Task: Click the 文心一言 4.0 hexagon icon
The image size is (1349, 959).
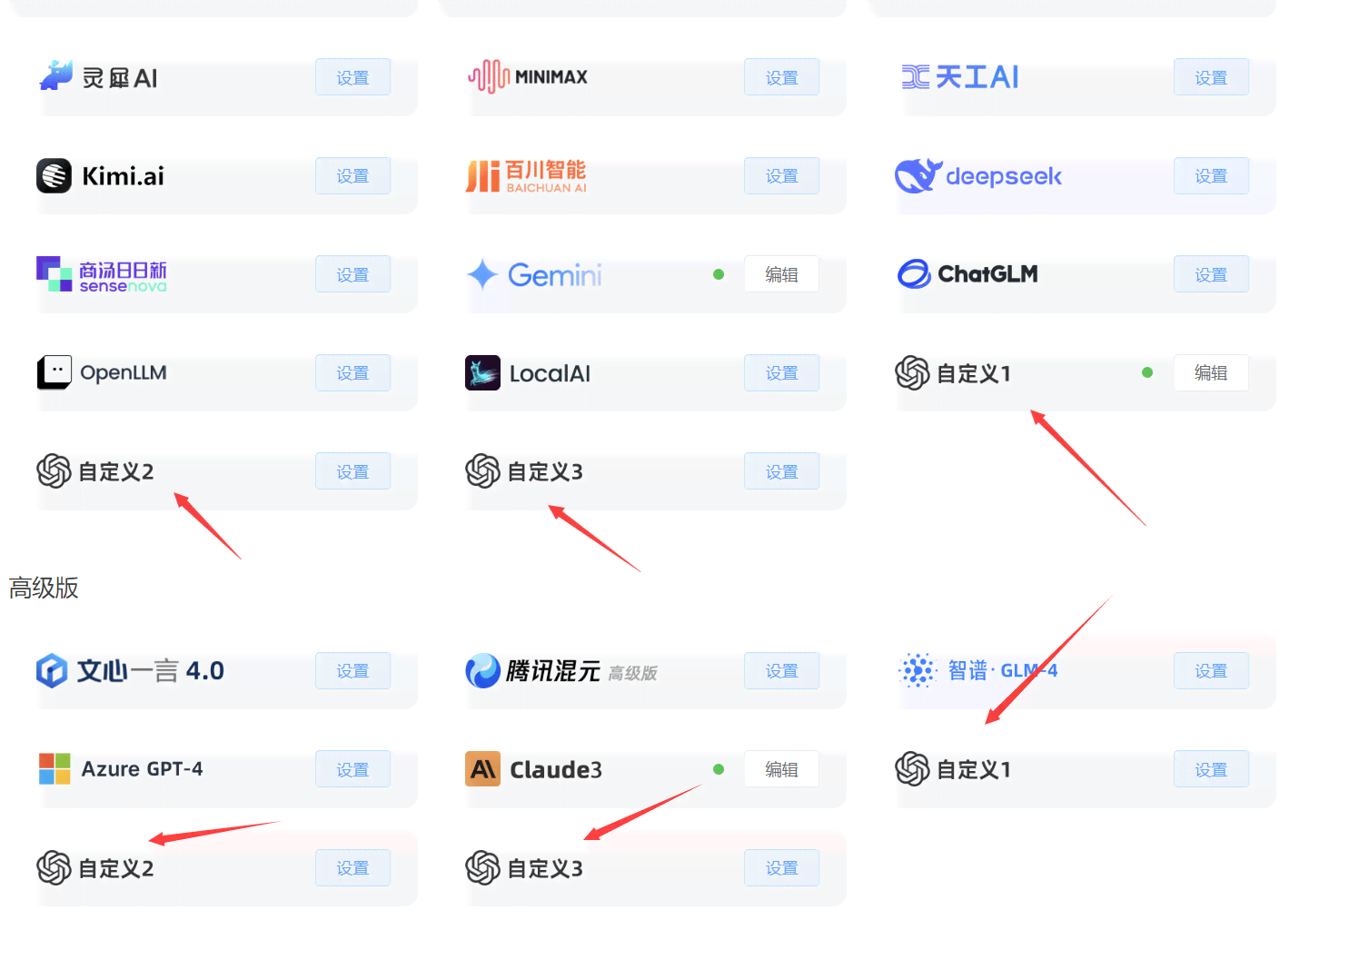Action: click(52, 670)
